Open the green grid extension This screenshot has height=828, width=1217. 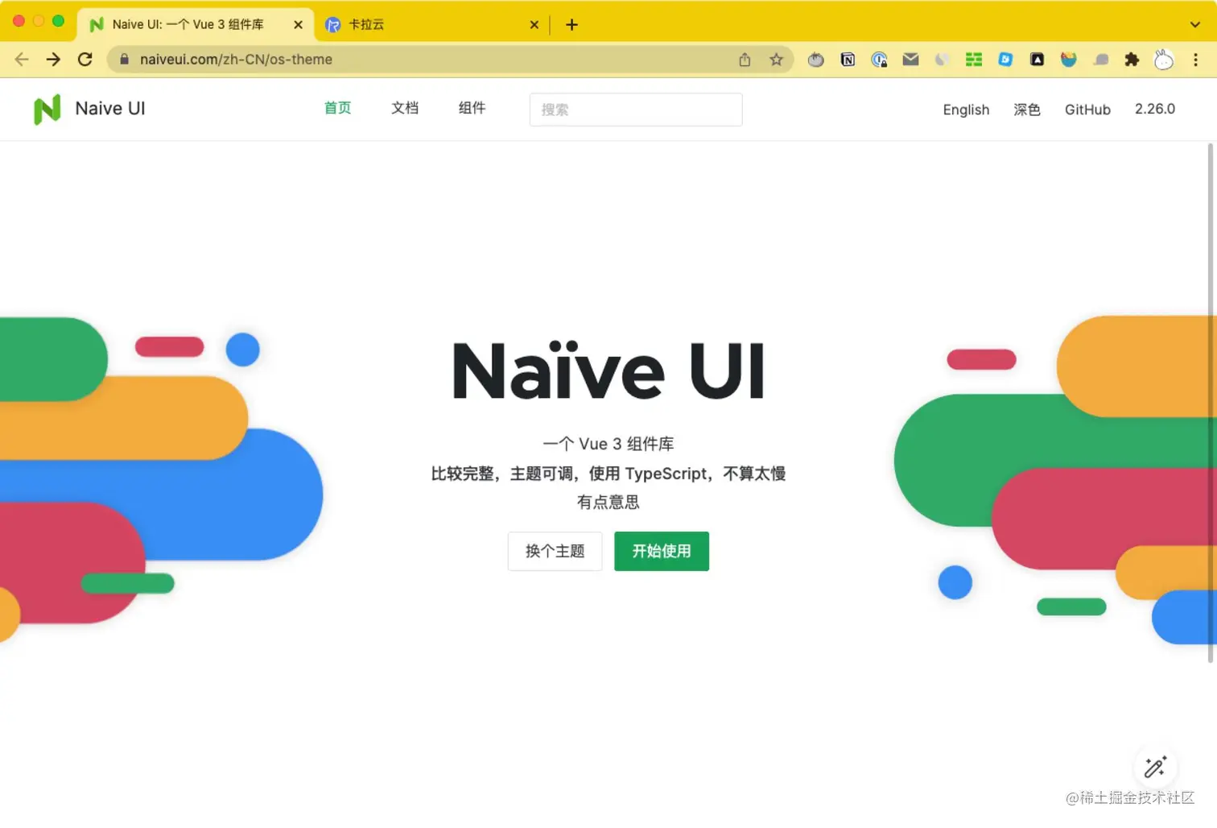[x=974, y=59]
